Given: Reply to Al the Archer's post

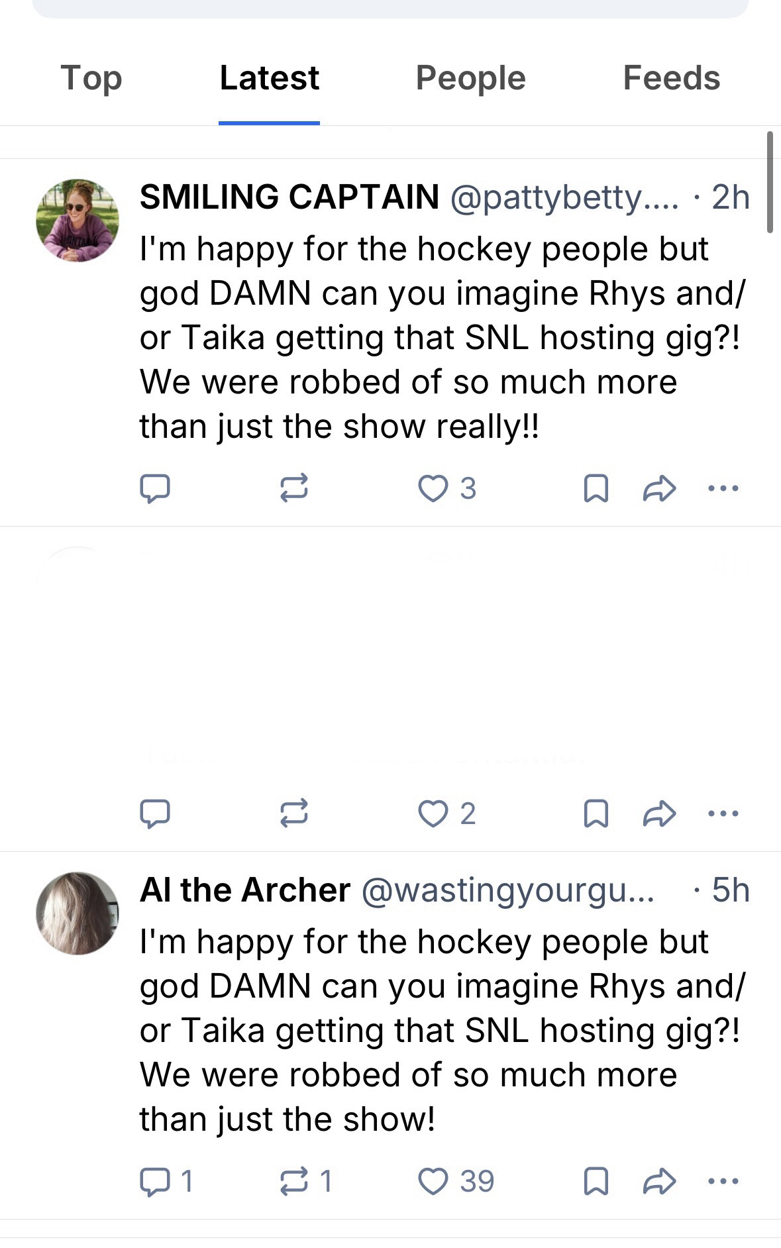Looking at the screenshot, I should pos(155,1181).
